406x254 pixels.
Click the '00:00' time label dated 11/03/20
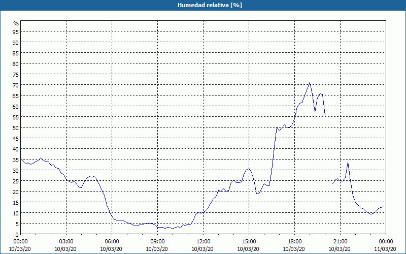[386, 242]
